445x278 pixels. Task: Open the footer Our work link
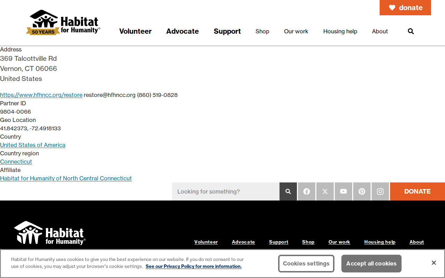pos(339,242)
